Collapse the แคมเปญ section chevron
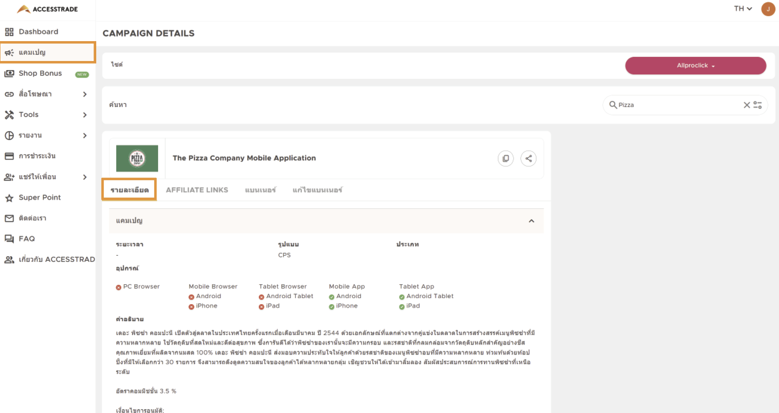Image resolution: width=779 pixels, height=413 pixels. tap(531, 221)
